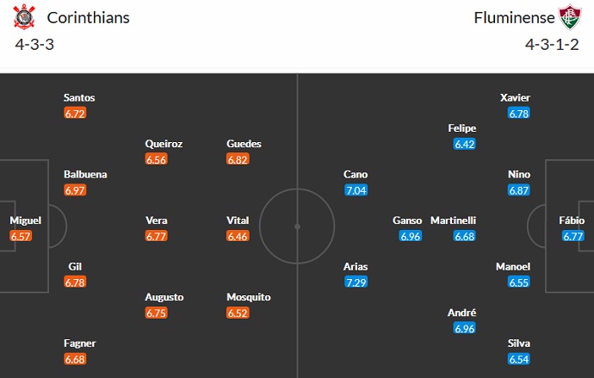Image resolution: width=594 pixels, height=378 pixels.
Task: Select Cano's 7.04 rating badge
Action: (356, 189)
